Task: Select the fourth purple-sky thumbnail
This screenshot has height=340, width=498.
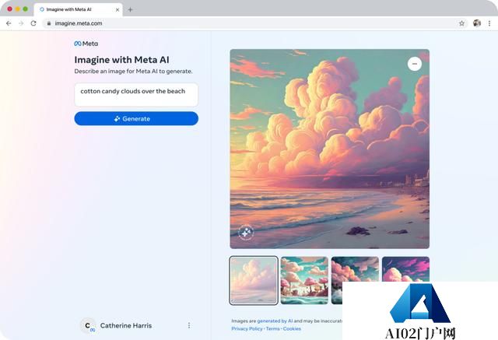Action: pos(405,269)
